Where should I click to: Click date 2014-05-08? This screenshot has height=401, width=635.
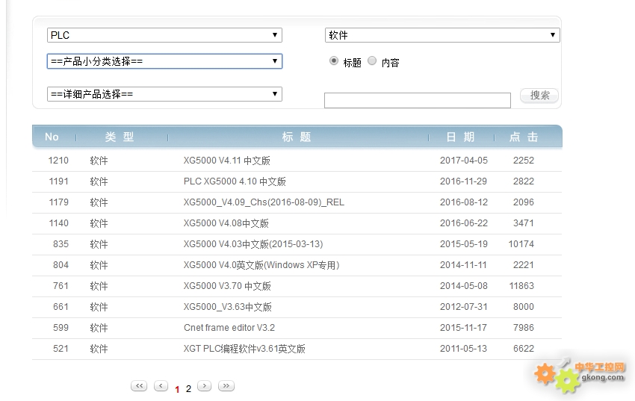pos(464,286)
